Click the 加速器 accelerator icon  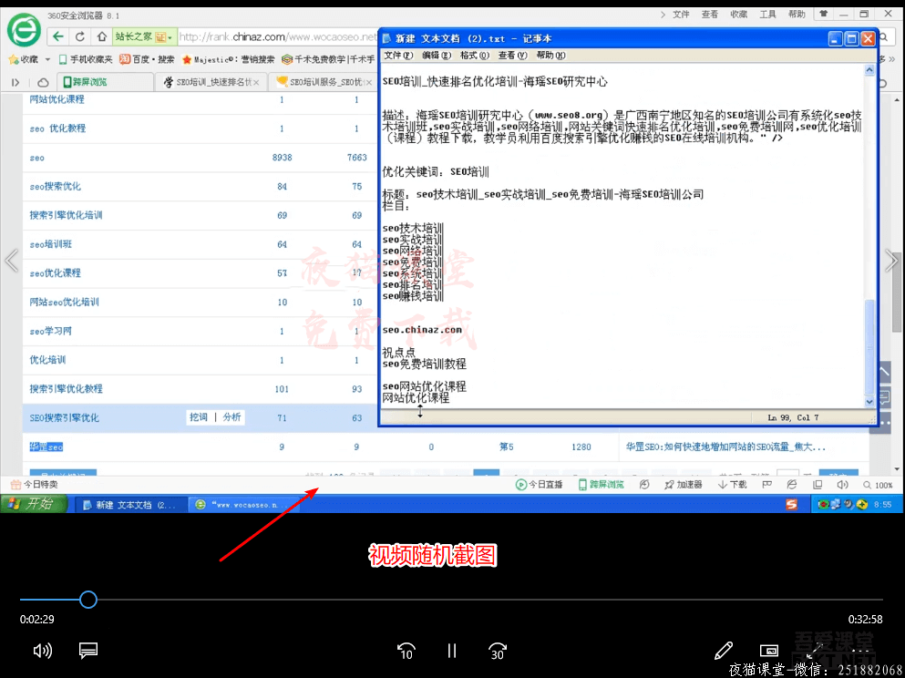[x=684, y=485]
